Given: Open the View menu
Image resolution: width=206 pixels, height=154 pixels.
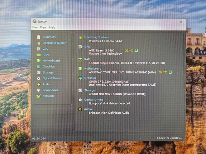Looking at the screenshot, I should [x=43, y=28].
